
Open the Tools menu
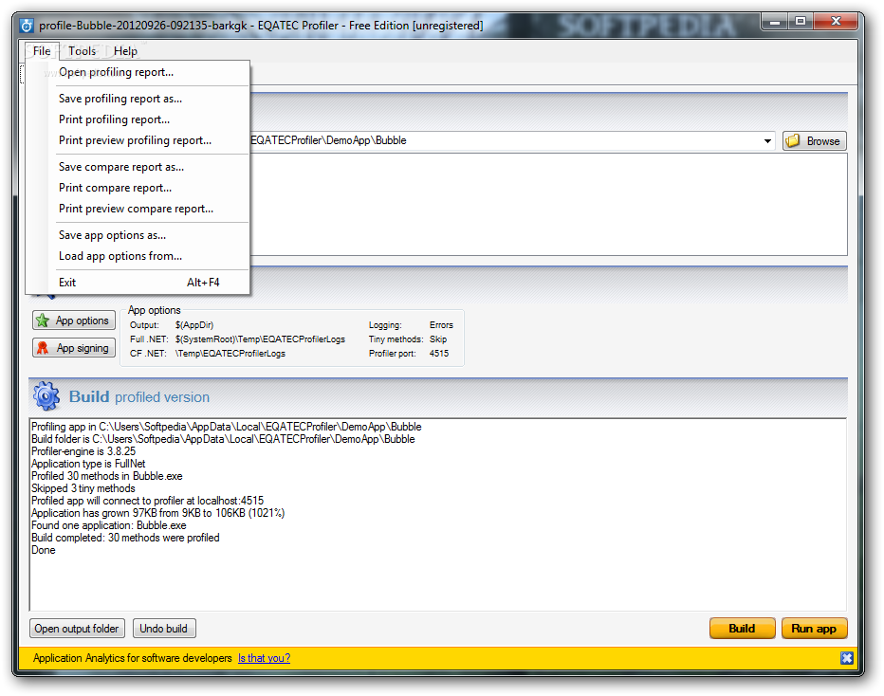[83, 51]
